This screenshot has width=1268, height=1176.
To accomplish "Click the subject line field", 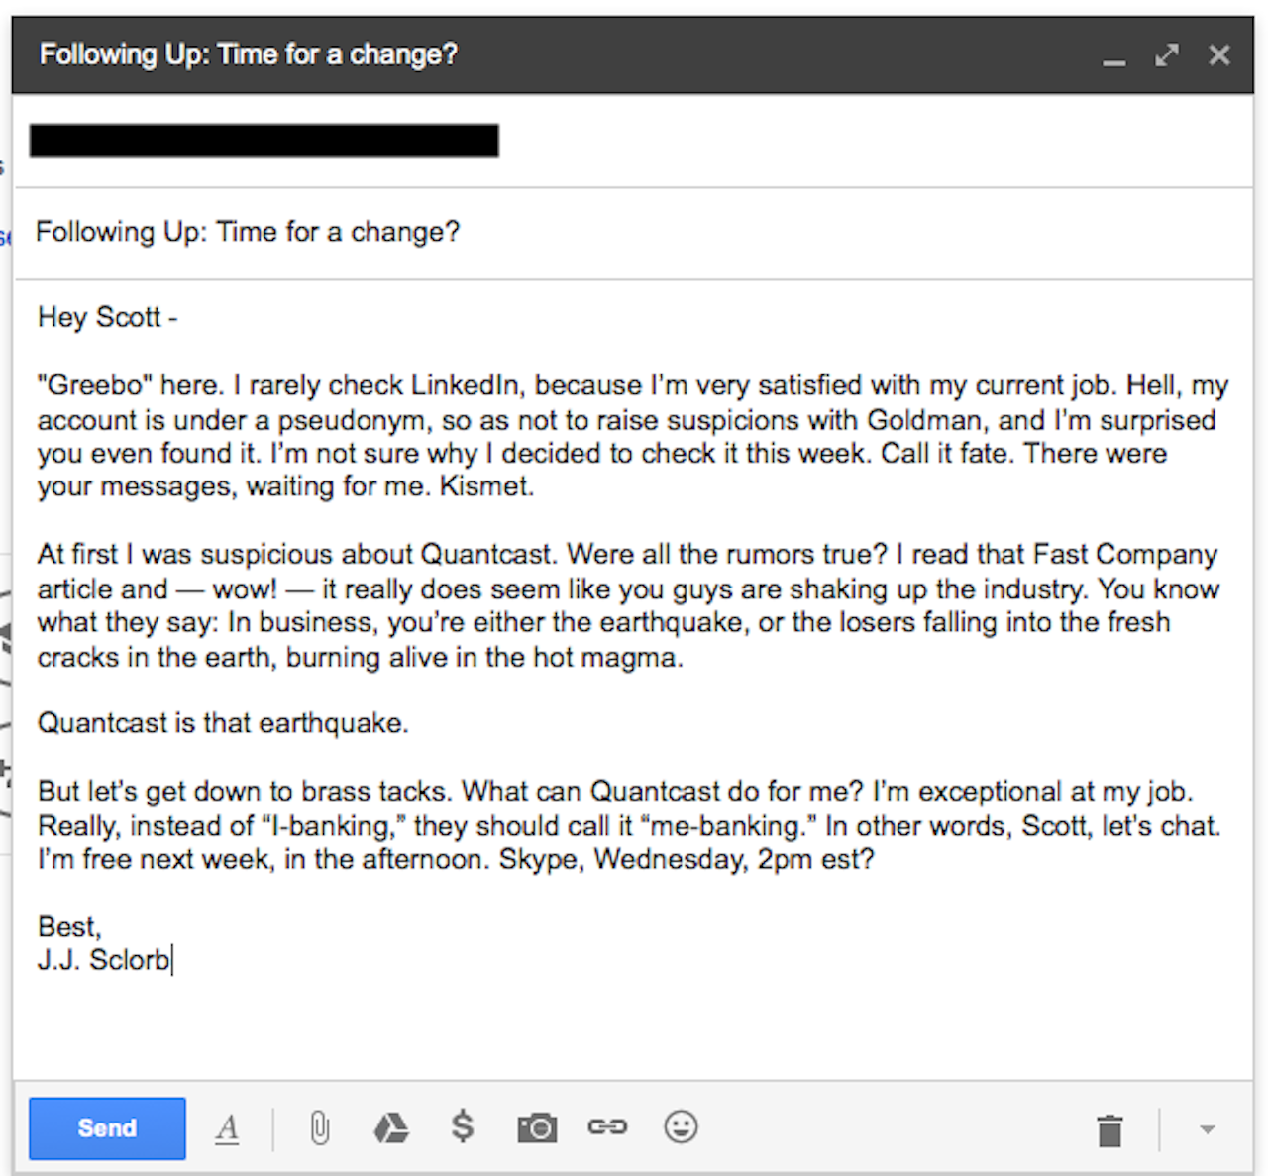I will [248, 232].
